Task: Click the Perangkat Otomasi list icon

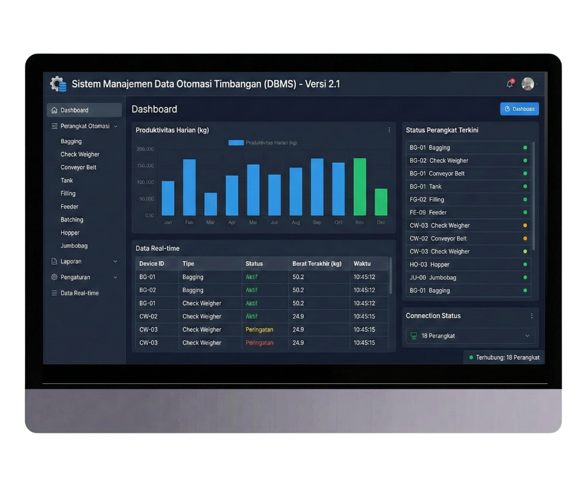Action: 54,126
